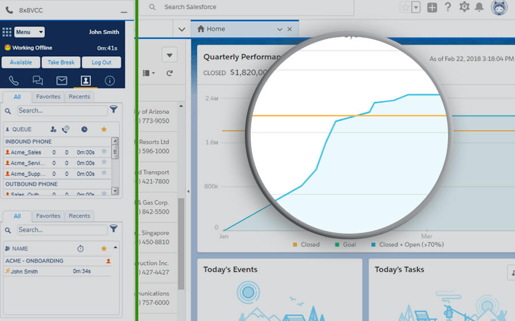Select Favorites tab above queue list
The image size is (515, 321).
[48, 97]
